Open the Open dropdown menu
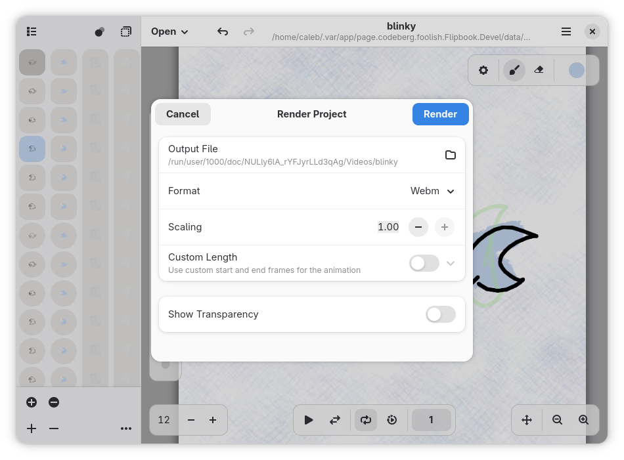Image resolution: width=624 pixels, height=460 pixels. point(169,31)
